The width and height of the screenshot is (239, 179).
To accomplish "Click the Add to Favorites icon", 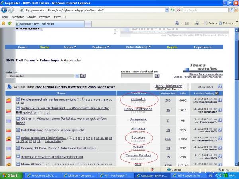I will pyautogui.click(x=10, y=23).
